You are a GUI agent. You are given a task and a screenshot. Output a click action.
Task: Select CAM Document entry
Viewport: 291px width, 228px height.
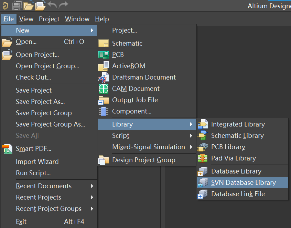(x=147, y=89)
